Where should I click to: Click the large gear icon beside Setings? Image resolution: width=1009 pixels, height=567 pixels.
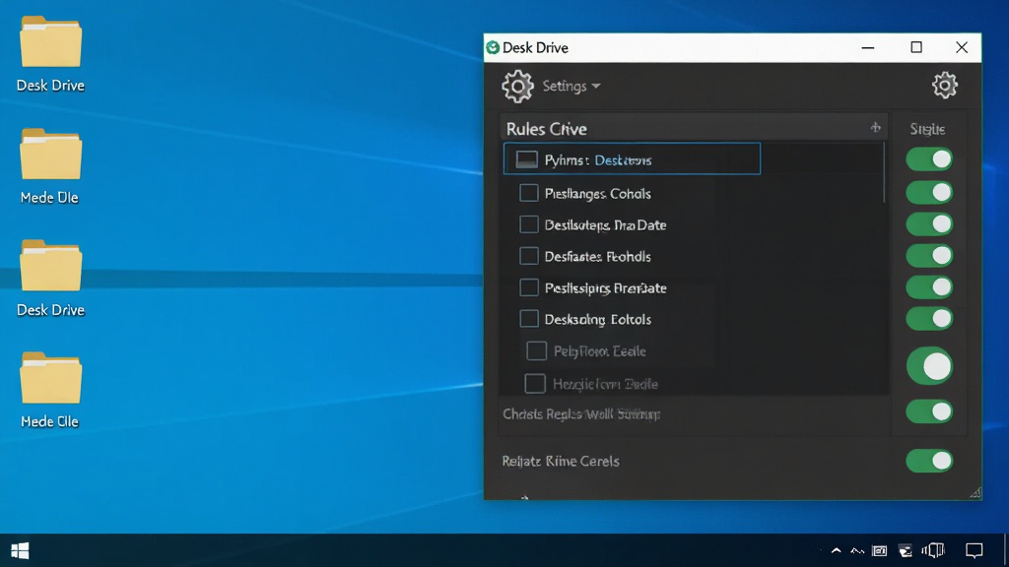tap(517, 87)
